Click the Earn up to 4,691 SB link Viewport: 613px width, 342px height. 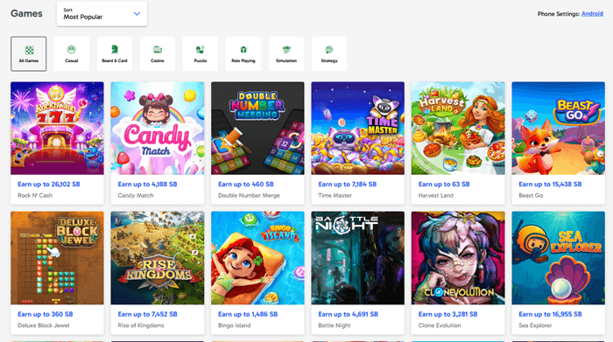click(348, 314)
